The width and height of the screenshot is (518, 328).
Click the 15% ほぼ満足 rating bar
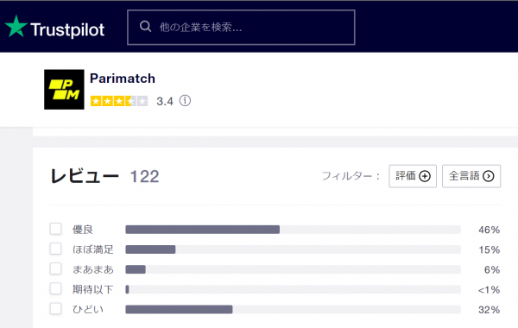[293, 249]
